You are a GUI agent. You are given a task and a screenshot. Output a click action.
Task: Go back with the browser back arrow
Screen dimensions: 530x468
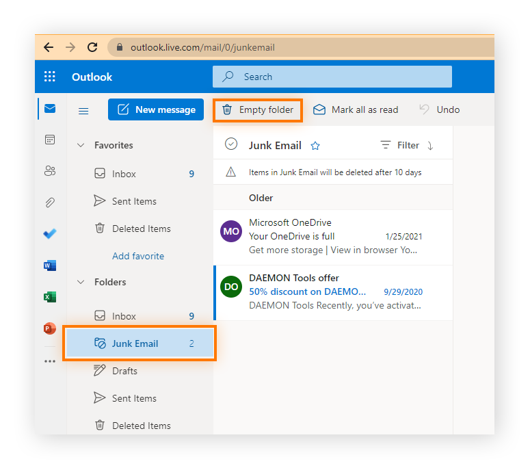pos(49,47)
